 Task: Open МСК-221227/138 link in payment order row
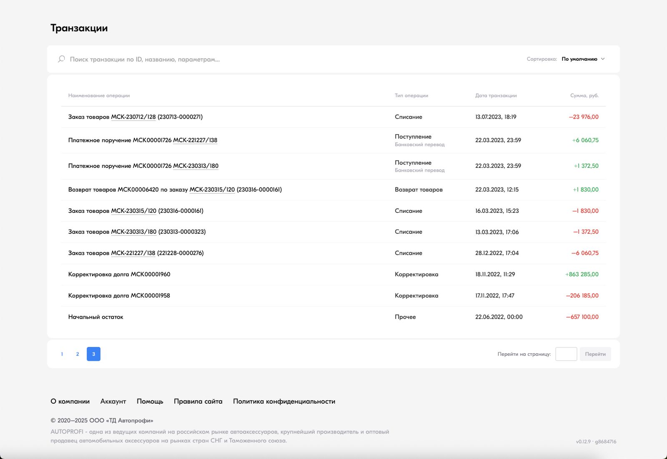[195, 140]
